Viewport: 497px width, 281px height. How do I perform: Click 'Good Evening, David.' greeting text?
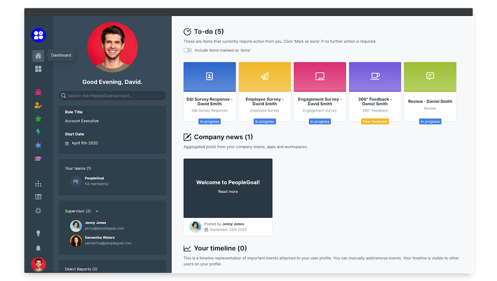112,82
